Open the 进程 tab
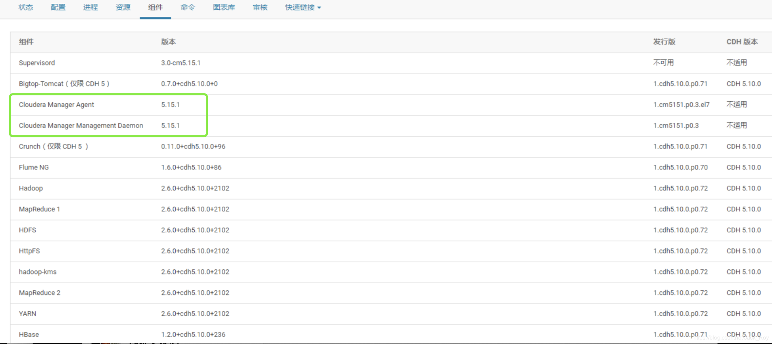772x344 pixels. pyautogui.click(x=90, y=7)
